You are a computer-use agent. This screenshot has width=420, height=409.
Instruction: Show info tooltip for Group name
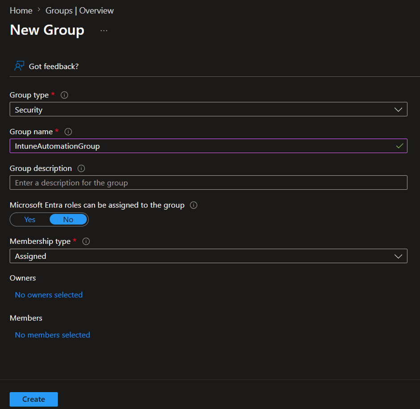pyautogui.click(x=68, y=132)
